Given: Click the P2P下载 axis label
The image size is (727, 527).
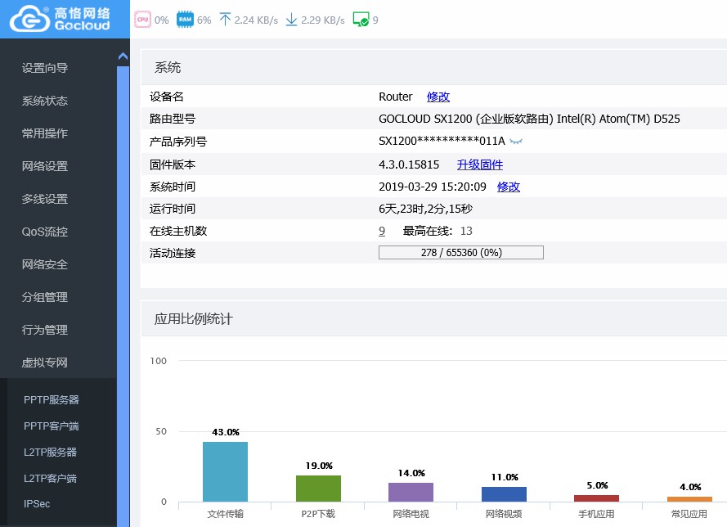Looking at the screenshot, I should tap(318, 514).
